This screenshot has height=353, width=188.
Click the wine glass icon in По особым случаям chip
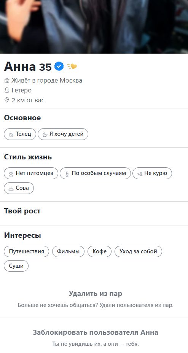[x=67, y=174]
